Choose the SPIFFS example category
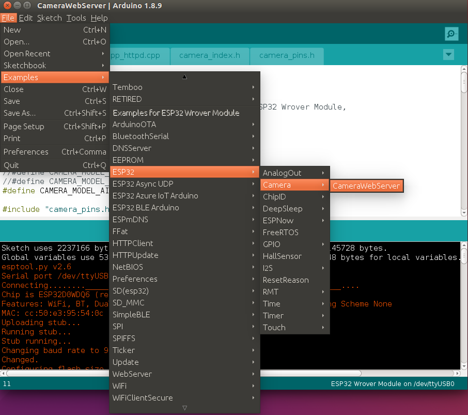 point(123,339)
